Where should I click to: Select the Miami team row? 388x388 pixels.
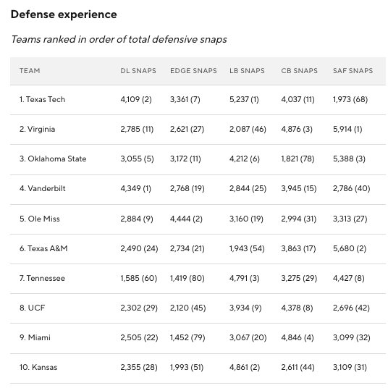click(x=198, y=338)
